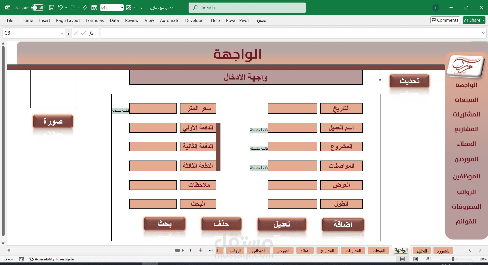Switch to Page Layout view icon
This screenshot has width=488, height=265.
coord(415,259)
